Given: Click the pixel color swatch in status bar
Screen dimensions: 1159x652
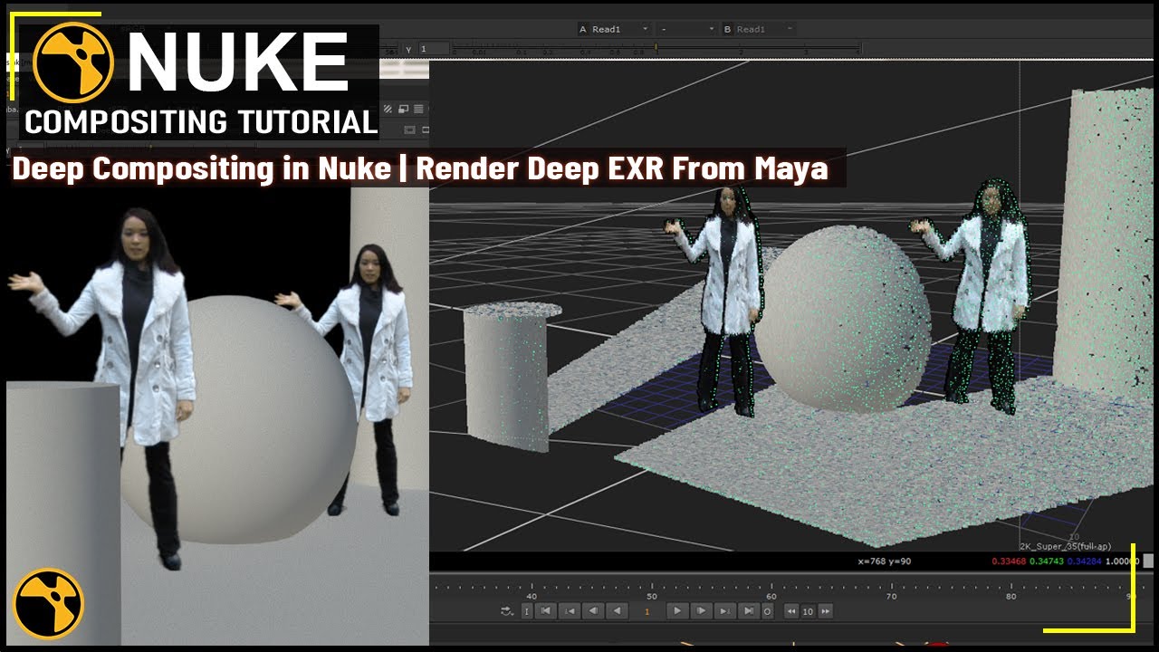Looking at the screenshot, I should (1149, 561).
